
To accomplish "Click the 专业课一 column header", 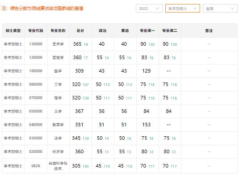I will click(147, 30).
